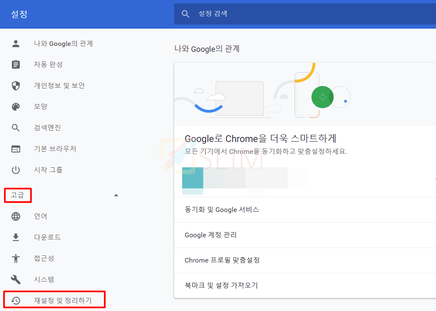Image resolution: width=436 pixels, height=311 pixels.
Task: Click the wrench icon next to 시스템
Action: coord(16,279)
